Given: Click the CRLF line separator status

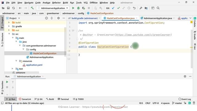Looking at the screenshot, I should [148, 103].
